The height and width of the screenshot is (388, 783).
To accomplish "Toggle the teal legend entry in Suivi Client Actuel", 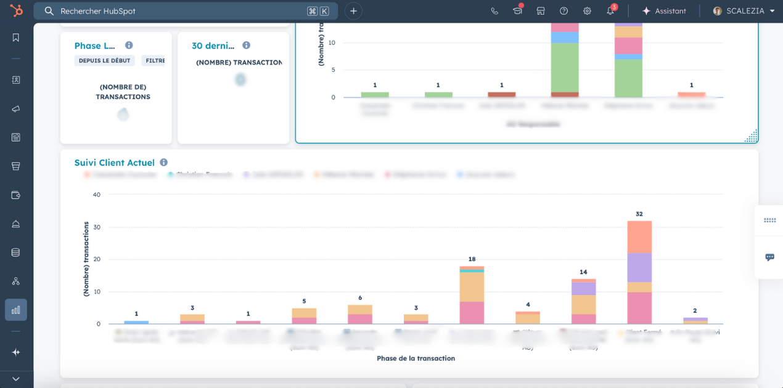I will [200, 175].
